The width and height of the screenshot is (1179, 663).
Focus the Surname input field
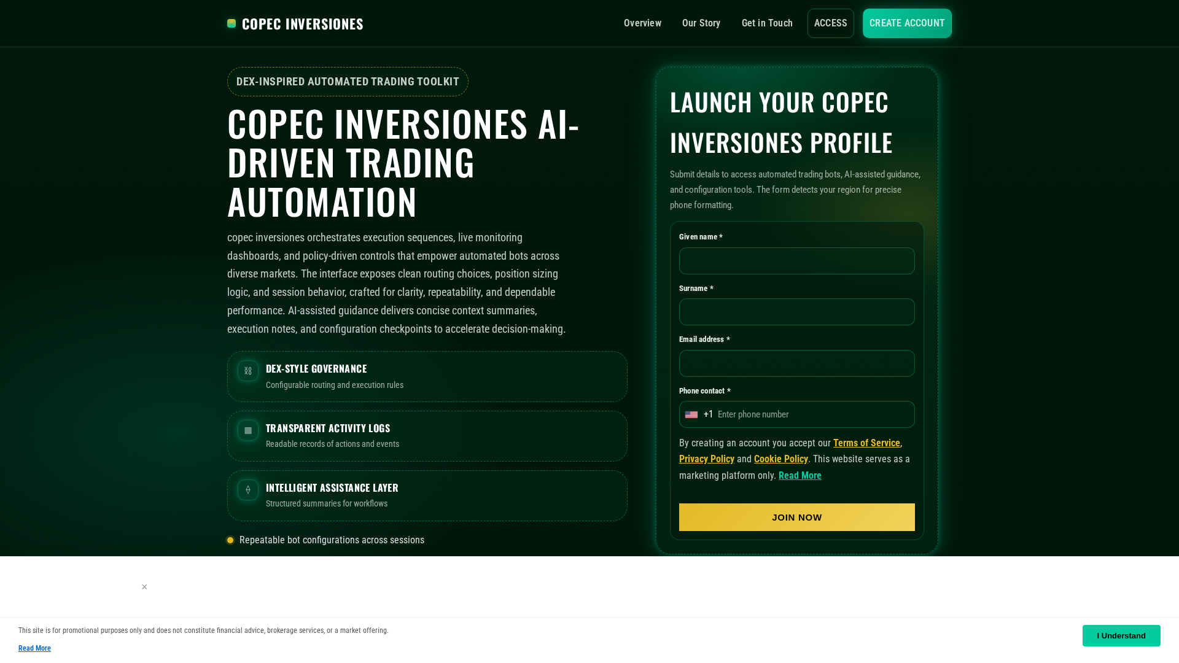click(x=797, y=312)
